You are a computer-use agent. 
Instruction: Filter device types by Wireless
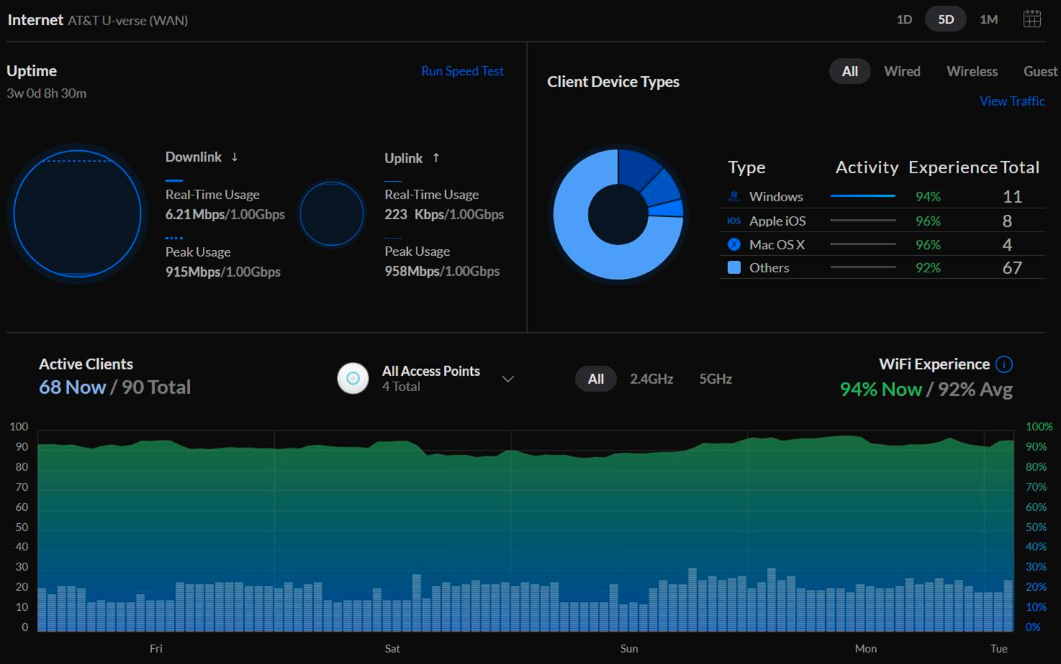972,71
